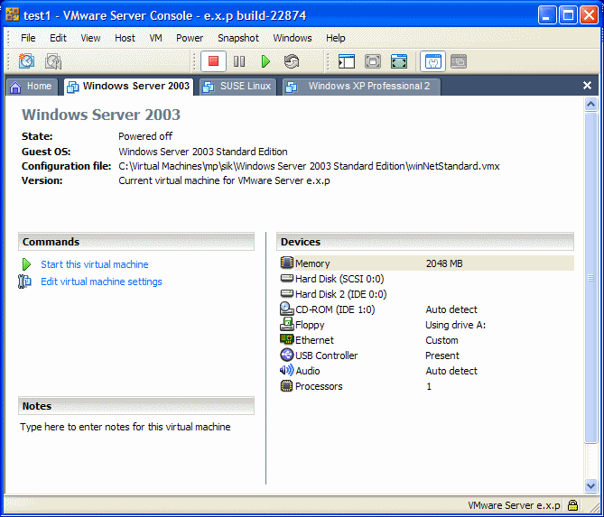Click the green play icon beside Start command
This screenshot has width=604, height=517.
tap(26, 264)
